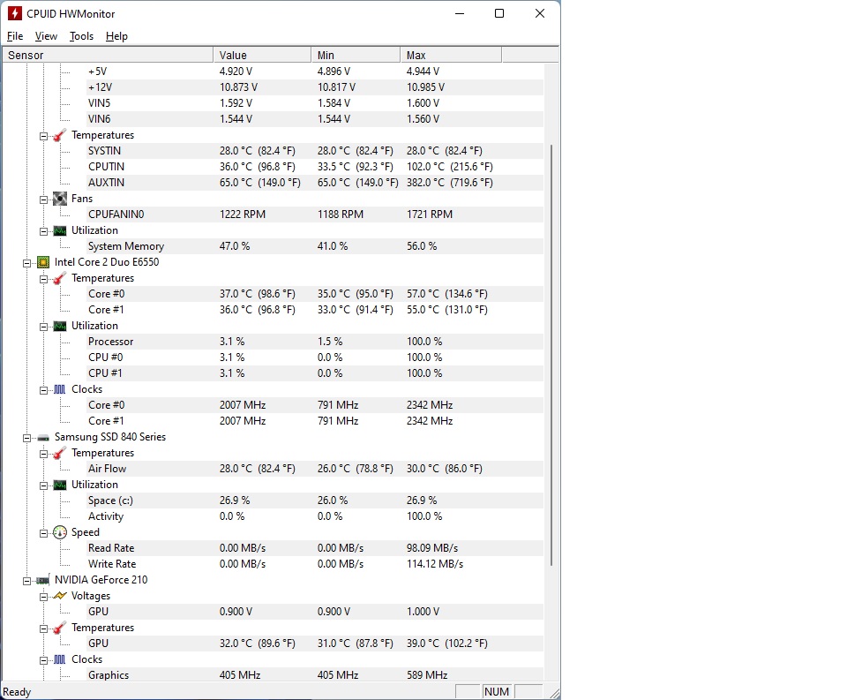Maximize the HWMonitor window
Viewport: 847px width, 700px height.
[499, 13]
